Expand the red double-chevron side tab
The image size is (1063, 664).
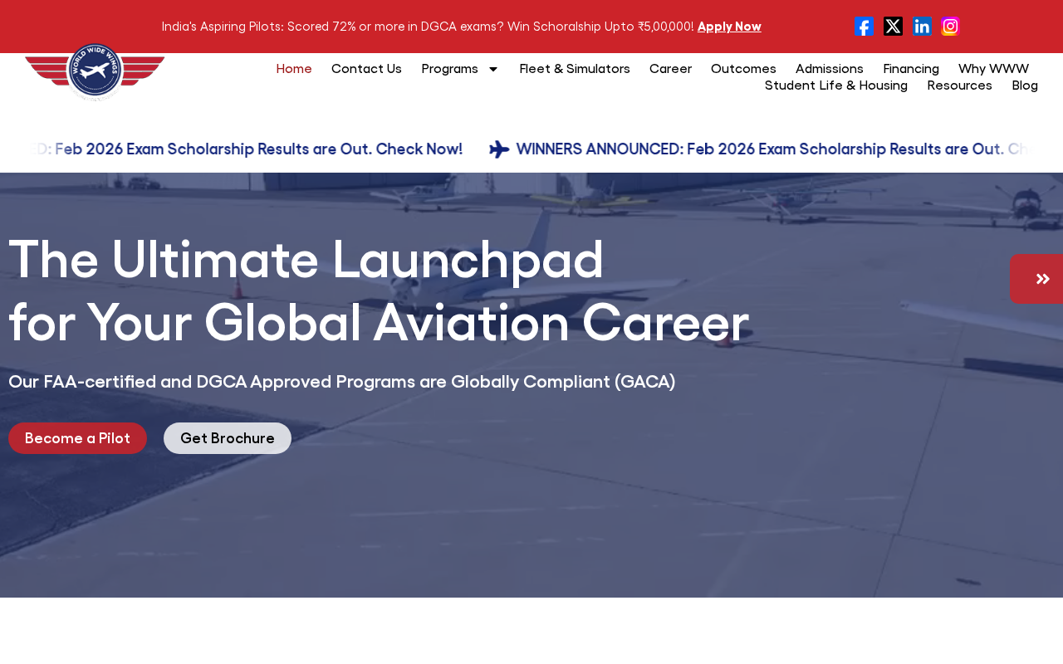pos(1038,279)
